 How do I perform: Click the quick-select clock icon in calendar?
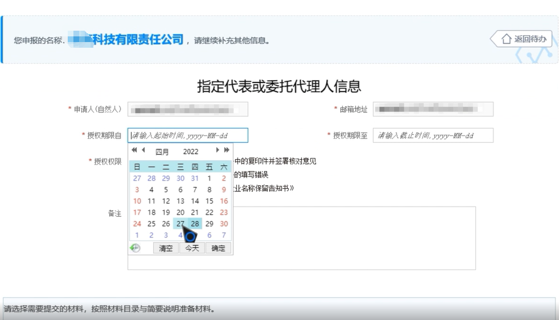pos(135,248)
